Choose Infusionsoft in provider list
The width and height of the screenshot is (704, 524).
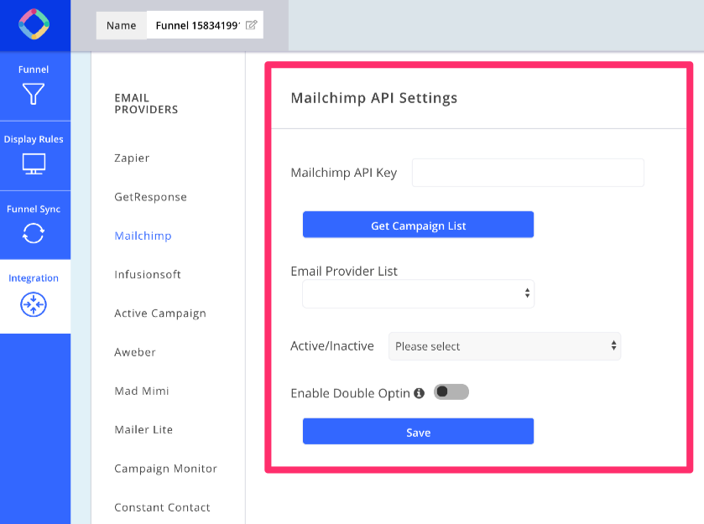click(148, 274)
